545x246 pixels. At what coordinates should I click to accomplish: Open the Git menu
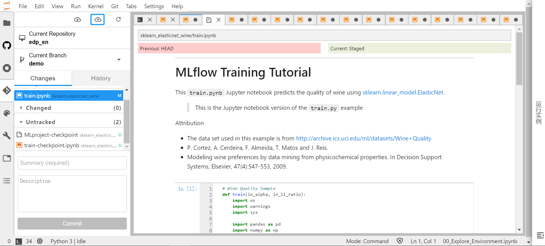(x=115, y=6)
